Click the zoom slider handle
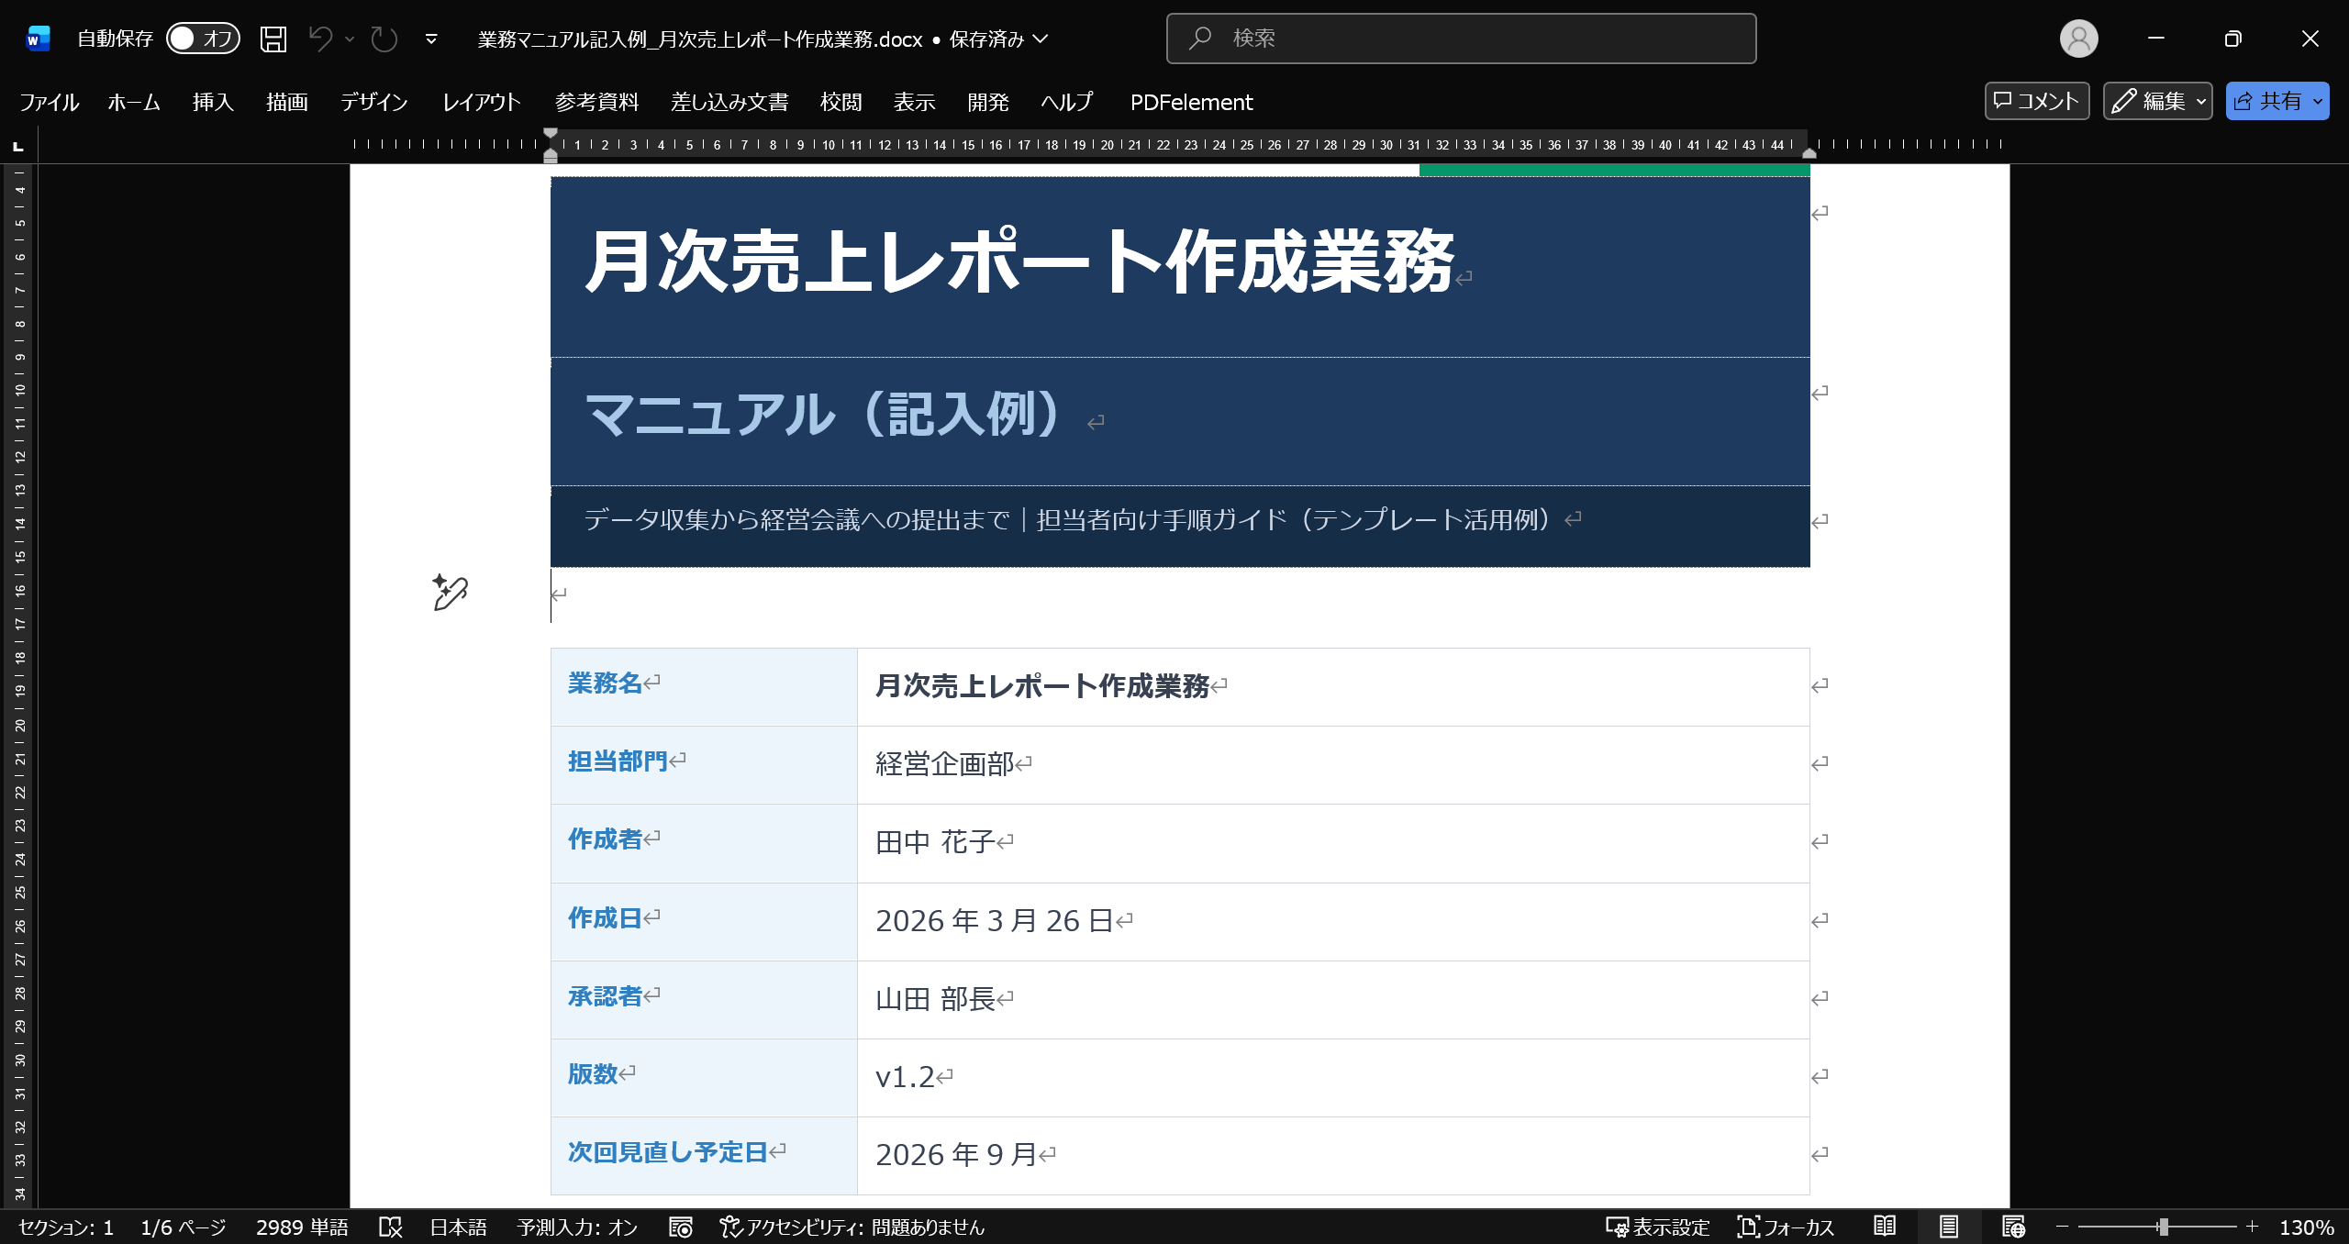 (x=2163, y=1227)
